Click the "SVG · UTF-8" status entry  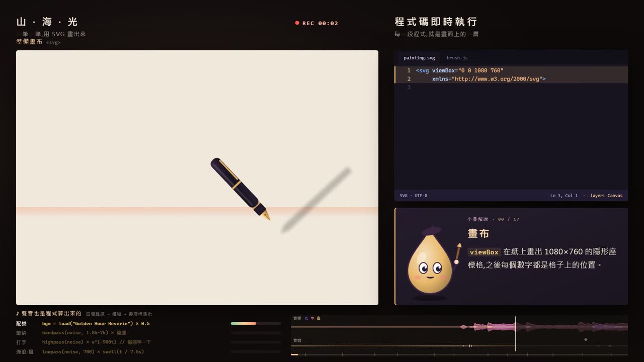pyautogui.click(x=414, y=196)
